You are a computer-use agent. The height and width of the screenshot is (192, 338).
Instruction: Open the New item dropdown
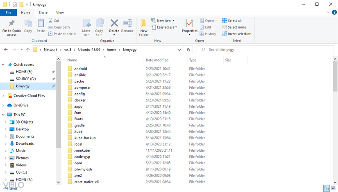[163, 21]
